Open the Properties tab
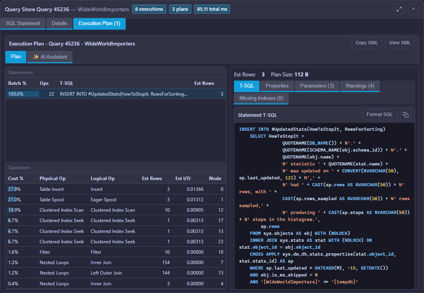Image resolution: width=424 pixels, height=293 pixels. click(x=277, y=86)
